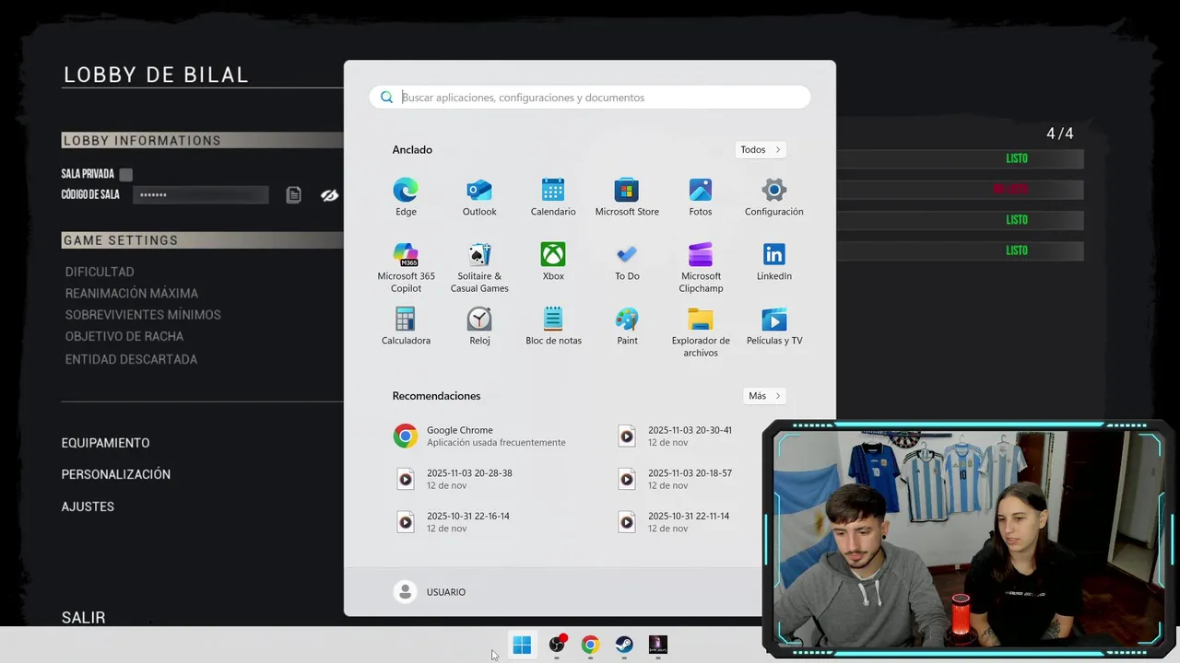1180x663 pixels.
Task: Open the Fotos app
Action: pyautogui.click(x=701, y=197)
